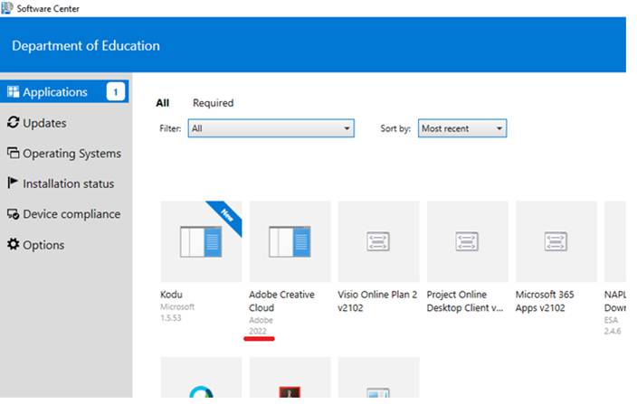Open the Installation status section

point(68,183)
